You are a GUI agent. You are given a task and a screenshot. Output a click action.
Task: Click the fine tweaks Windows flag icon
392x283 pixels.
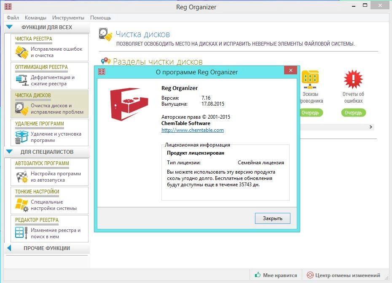coord(22,205)
